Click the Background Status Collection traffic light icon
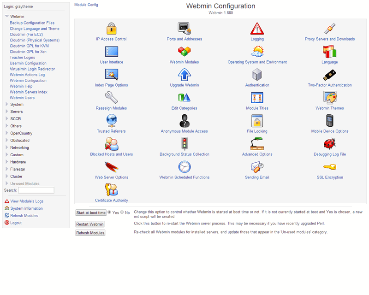Screen dimensions: 369x295 (x=184, y=143)
